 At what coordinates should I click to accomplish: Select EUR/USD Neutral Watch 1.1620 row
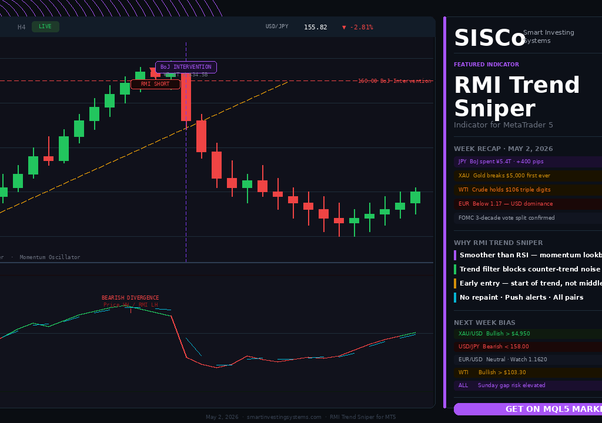(528, 360)
